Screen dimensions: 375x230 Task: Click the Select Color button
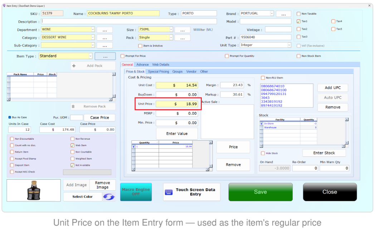coord(83,196)
